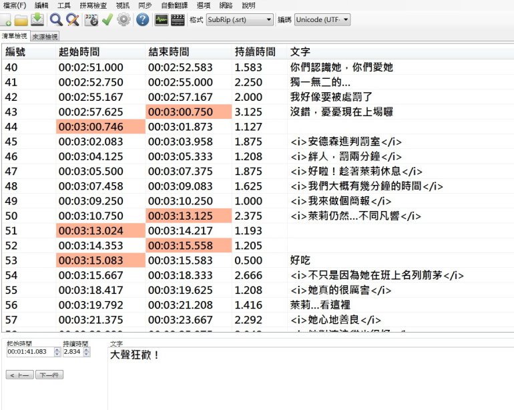This screenshot has height=410, width=514.
Task: Click the New subtitle file icon
Action: [5, 20]
